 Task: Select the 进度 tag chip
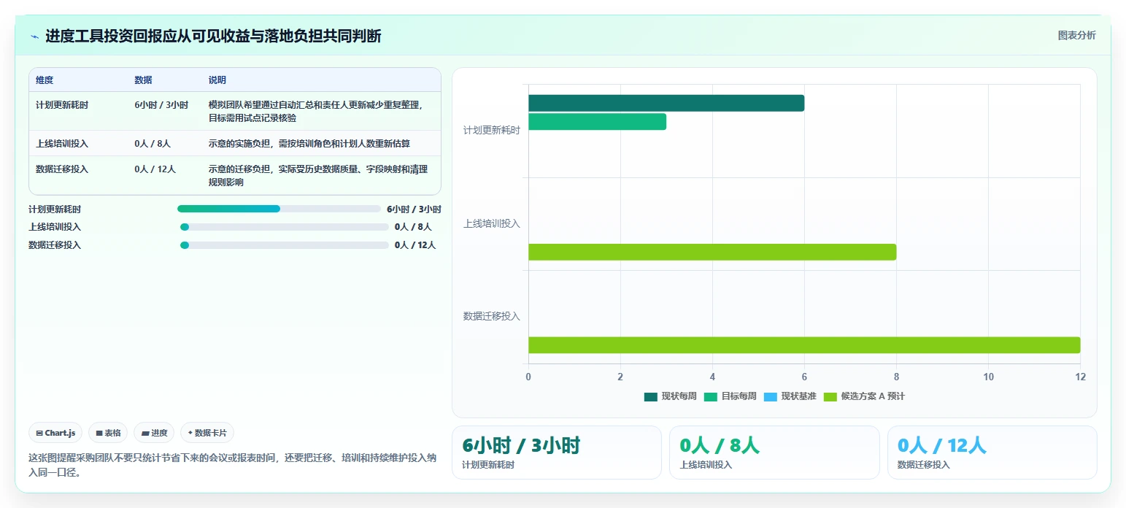(154, 433)
